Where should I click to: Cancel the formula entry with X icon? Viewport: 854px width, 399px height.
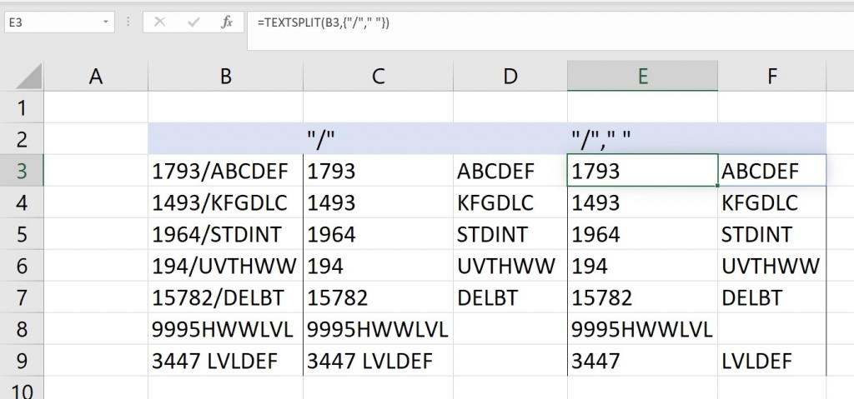[159, 22]
